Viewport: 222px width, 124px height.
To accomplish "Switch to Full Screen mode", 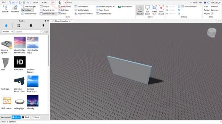I will 147,10.
